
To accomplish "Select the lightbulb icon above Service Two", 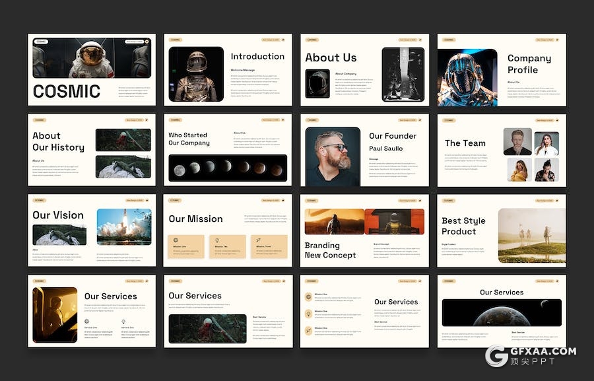I will coord(123,322).
